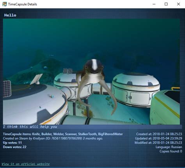Open the "View it on official website" link

coord(26,164)
